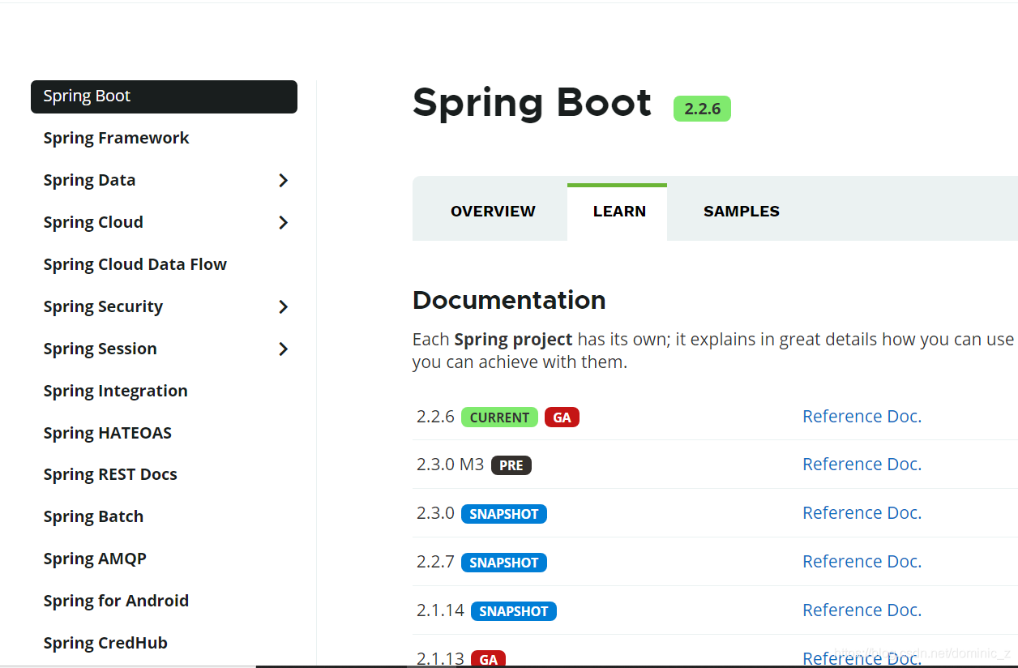Open the SAMPLES tab

[742, 212]
